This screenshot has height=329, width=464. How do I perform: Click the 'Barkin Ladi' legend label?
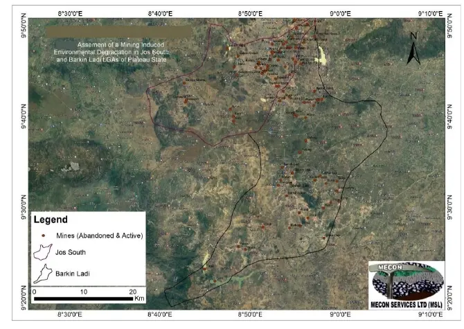pyautogui.click(x=73, y=274)
